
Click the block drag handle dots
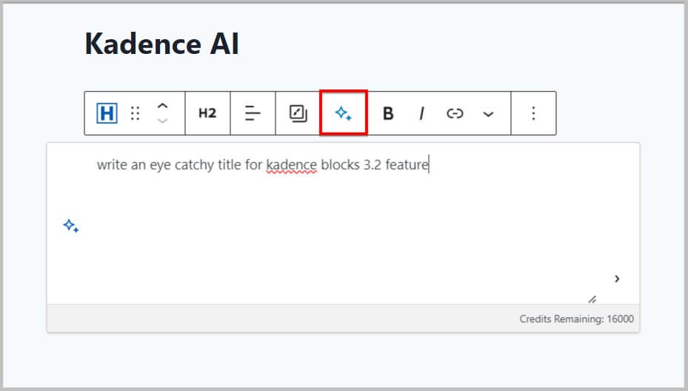click(x=135, y=113)
